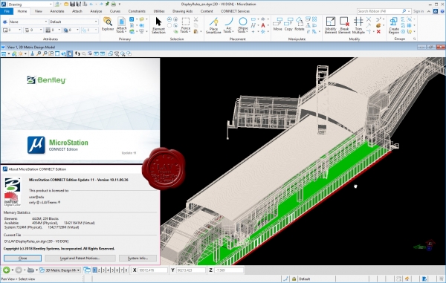The width and height of the screenshot is (446, 283).
Task: Open Attach Tools in Primary group
Action: point(121,25)
